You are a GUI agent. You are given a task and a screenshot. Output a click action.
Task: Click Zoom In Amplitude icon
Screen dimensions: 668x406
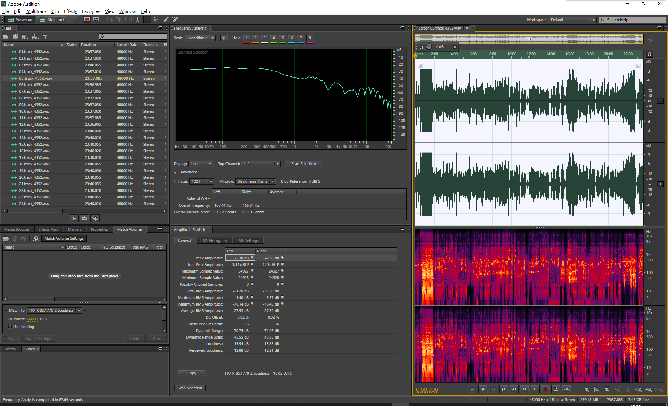coord(586,390)
